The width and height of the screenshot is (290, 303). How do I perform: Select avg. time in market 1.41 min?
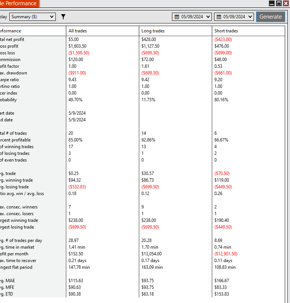pyautogui.click(x=77, y=247)
